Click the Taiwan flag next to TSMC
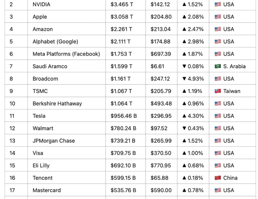This screenshot has width=258, height=199. click(x=218, y=91)
